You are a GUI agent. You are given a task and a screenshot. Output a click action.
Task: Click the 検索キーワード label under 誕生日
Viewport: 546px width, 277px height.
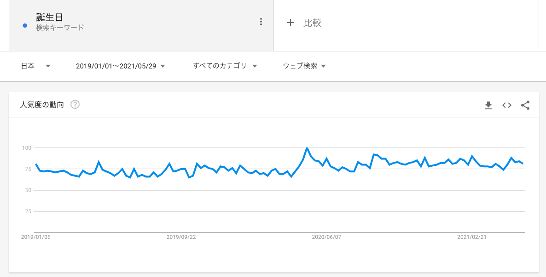click(x=60, y=28)
